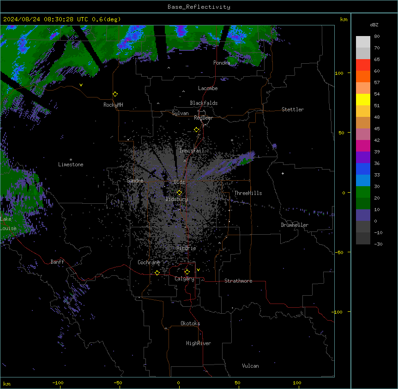Select the Vulcan city label
The image size is (398, 389).
[251, 366]
